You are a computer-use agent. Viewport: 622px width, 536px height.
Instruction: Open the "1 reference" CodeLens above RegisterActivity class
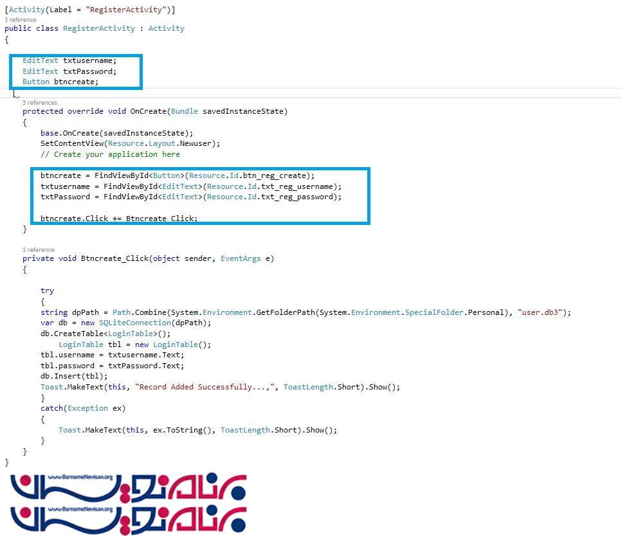(x=20, y=20)
